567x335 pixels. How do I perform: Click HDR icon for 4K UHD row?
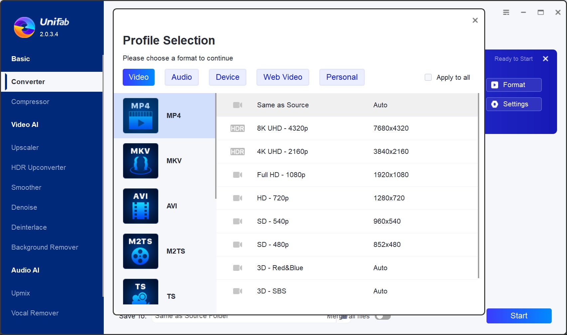pos(237,152)
